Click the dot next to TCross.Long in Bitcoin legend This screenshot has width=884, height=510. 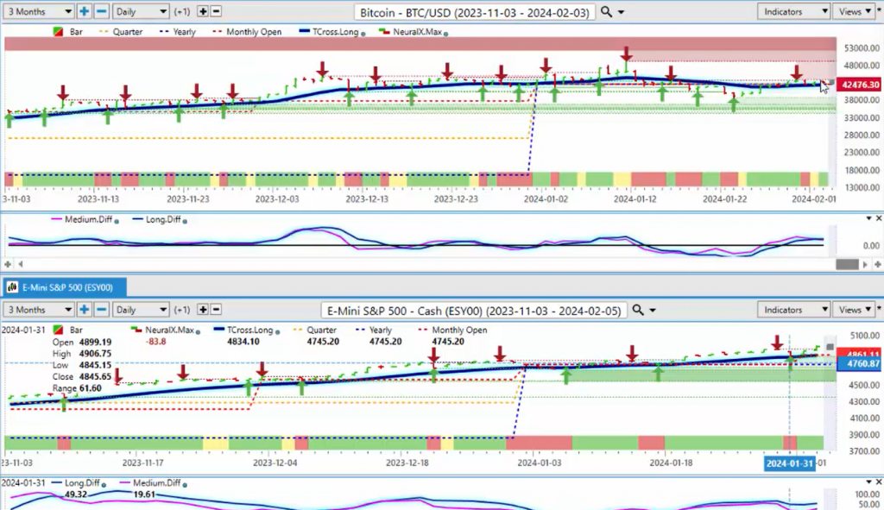363,34
